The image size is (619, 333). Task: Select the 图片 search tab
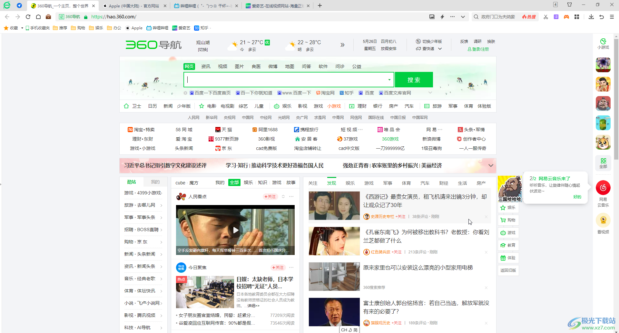[x=239, y=66]
